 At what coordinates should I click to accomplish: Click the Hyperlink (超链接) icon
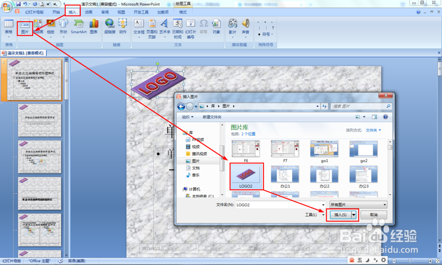(110, 27)
